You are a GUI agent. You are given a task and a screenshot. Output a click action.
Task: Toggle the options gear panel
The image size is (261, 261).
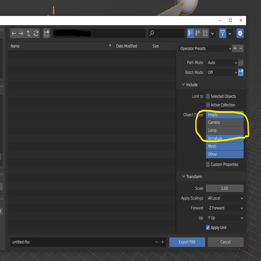[x=240, y=33]
